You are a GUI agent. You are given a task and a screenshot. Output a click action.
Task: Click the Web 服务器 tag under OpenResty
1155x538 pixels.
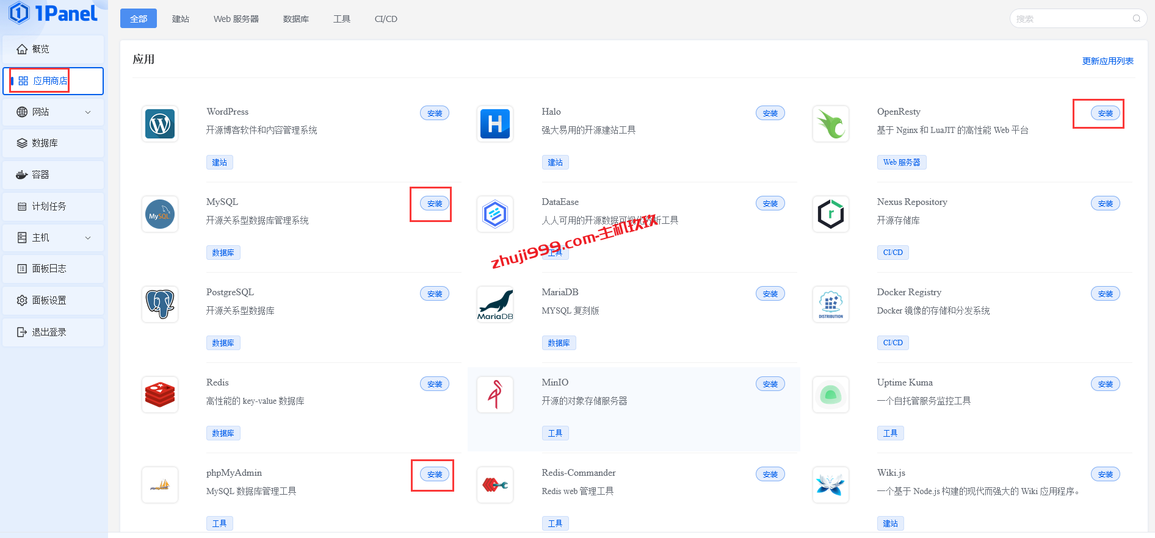click(x=902, y=162)
